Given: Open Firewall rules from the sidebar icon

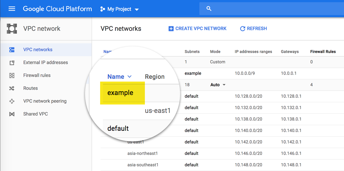Looking at the screenshot, I should click(12, 75).
